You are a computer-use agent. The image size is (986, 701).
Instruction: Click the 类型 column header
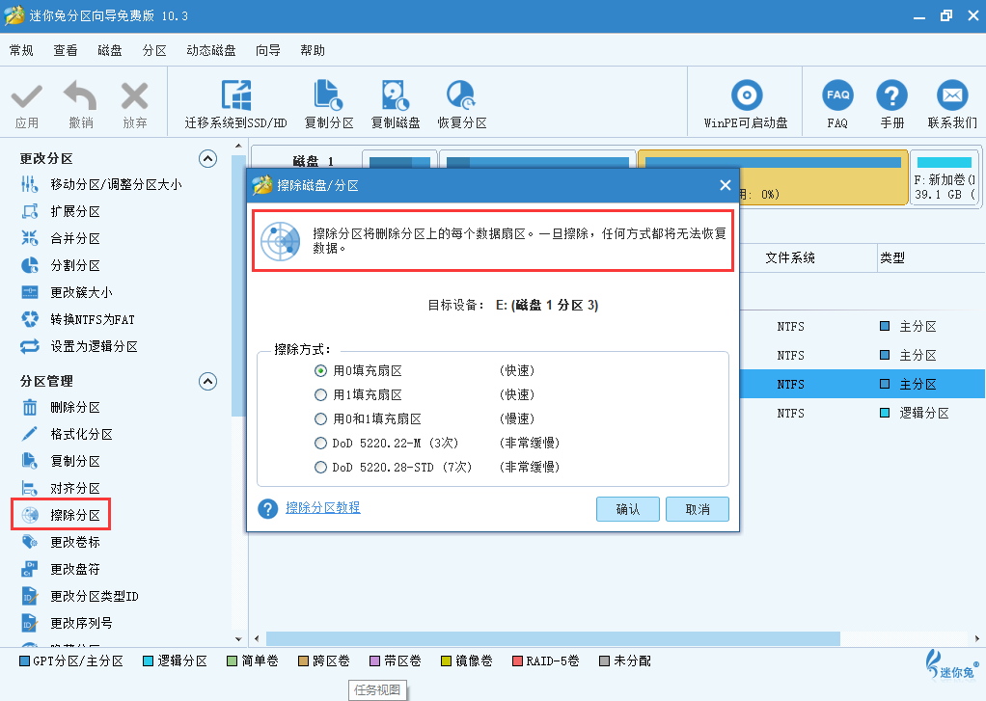pyautogui.click(x=892, y=257)
